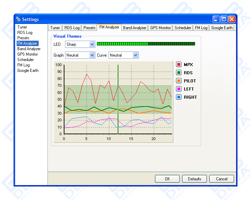The image size is (251, 200).
Task: Reset settings with the Defaults button
Action: 194,179
